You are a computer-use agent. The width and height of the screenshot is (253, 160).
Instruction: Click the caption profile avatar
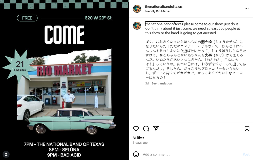(x=137, y=25)
